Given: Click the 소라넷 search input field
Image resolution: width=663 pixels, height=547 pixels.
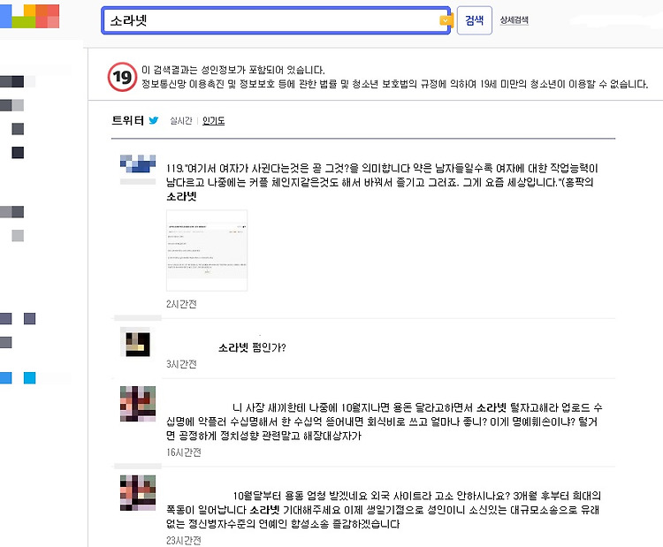Looking at the screenshot, I should (x=276, y=20).
